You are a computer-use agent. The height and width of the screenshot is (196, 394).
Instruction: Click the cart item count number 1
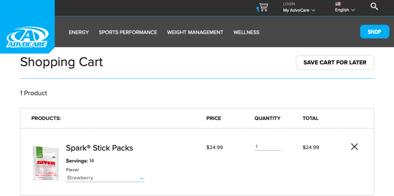tap(257, 9)
